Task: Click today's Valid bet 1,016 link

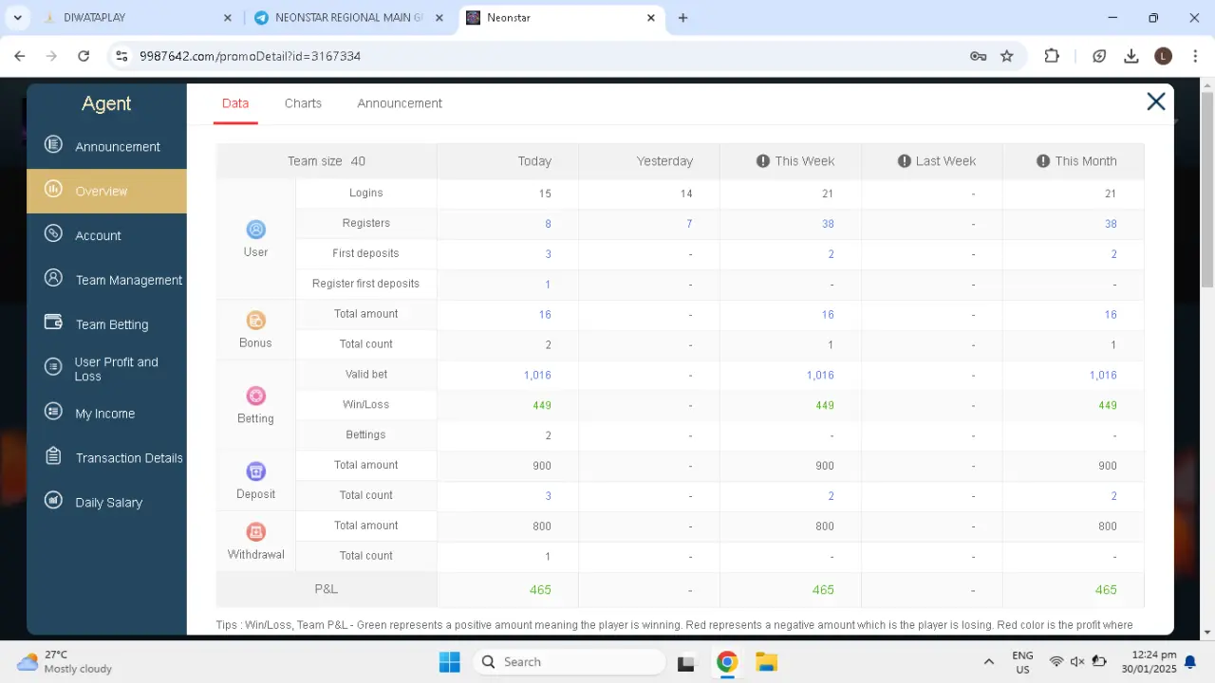Action: (537, 375)
